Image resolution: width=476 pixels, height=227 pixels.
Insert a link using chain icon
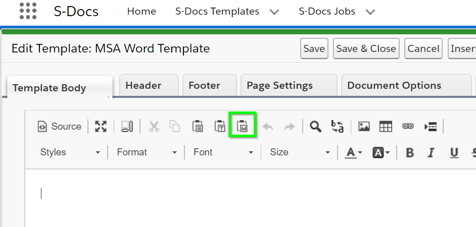[408, 126]
